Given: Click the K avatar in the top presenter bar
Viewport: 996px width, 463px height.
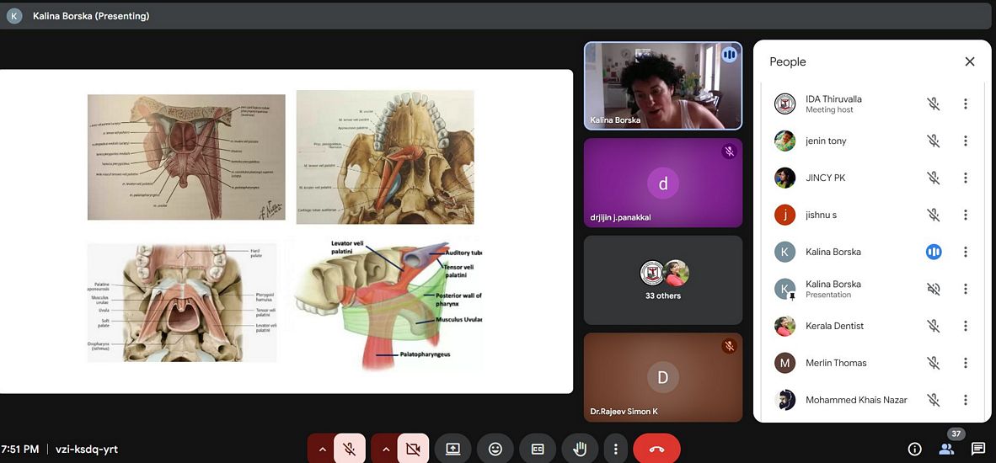Looking at the screenshot, I should click(x=14, y=16).
